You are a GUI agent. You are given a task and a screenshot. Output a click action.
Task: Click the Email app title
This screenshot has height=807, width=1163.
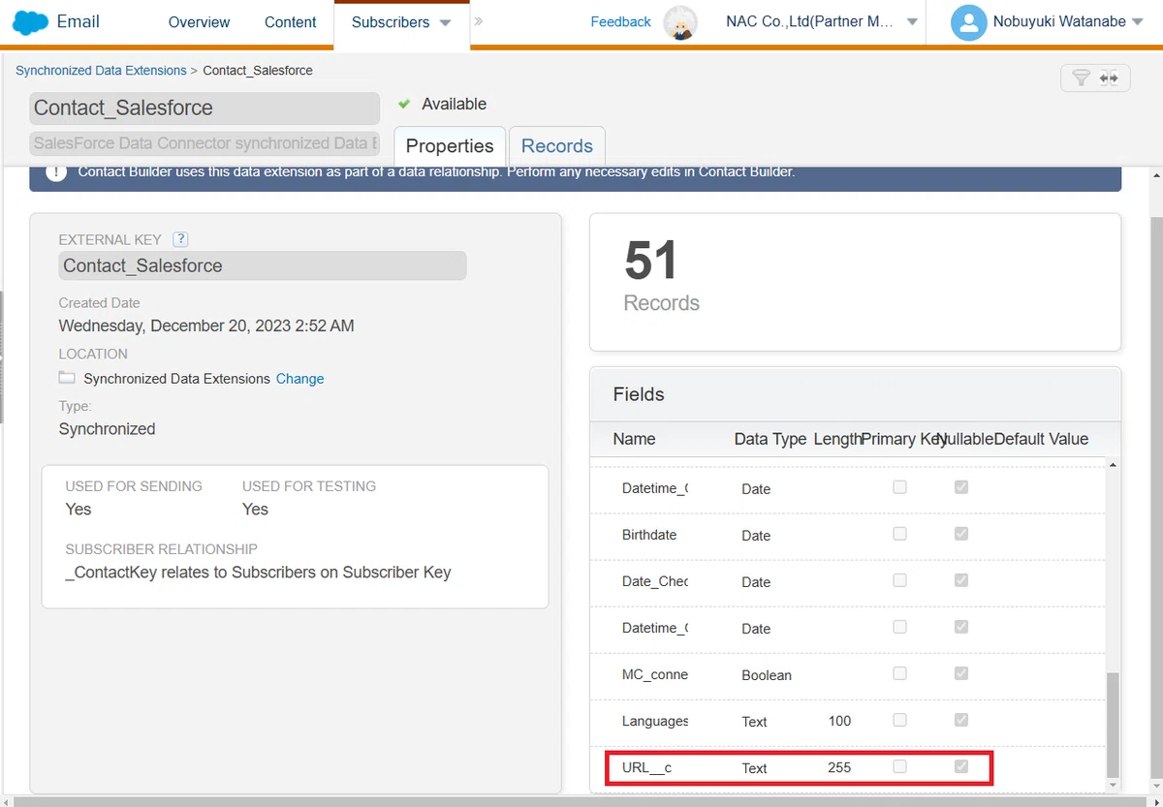point(79,21)
